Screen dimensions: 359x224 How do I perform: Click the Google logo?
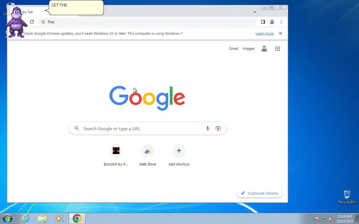click(x=147, y=98)
